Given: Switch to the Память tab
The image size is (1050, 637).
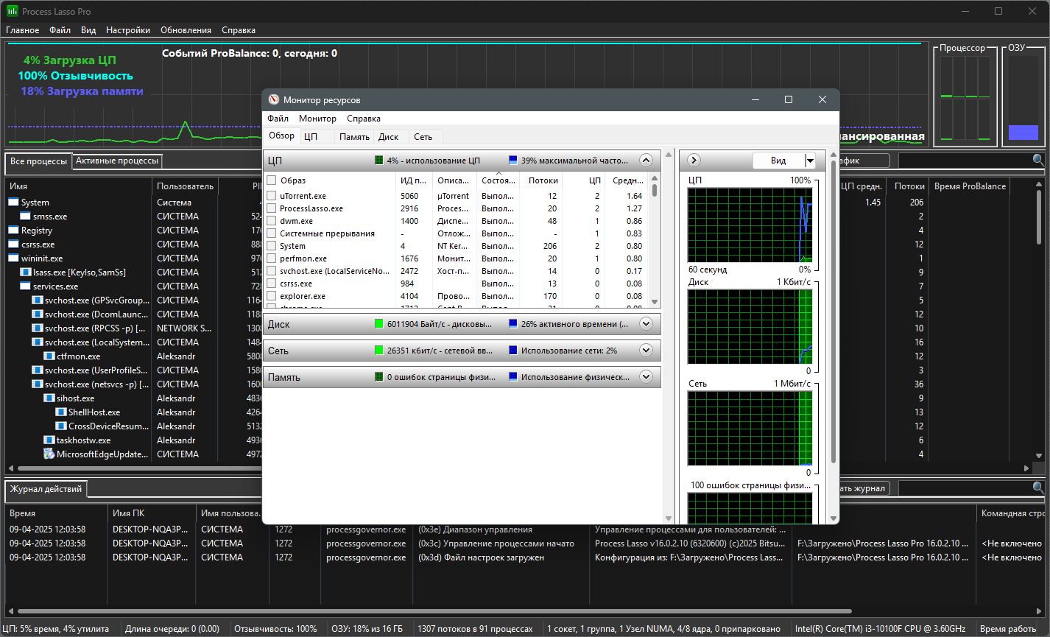Looking at the screenshot, I should click(x=354, y=137).
